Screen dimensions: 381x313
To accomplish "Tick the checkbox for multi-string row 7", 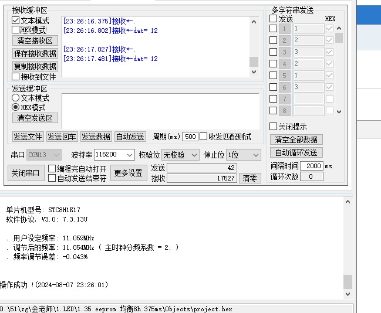I will click(x=273, y=98).
